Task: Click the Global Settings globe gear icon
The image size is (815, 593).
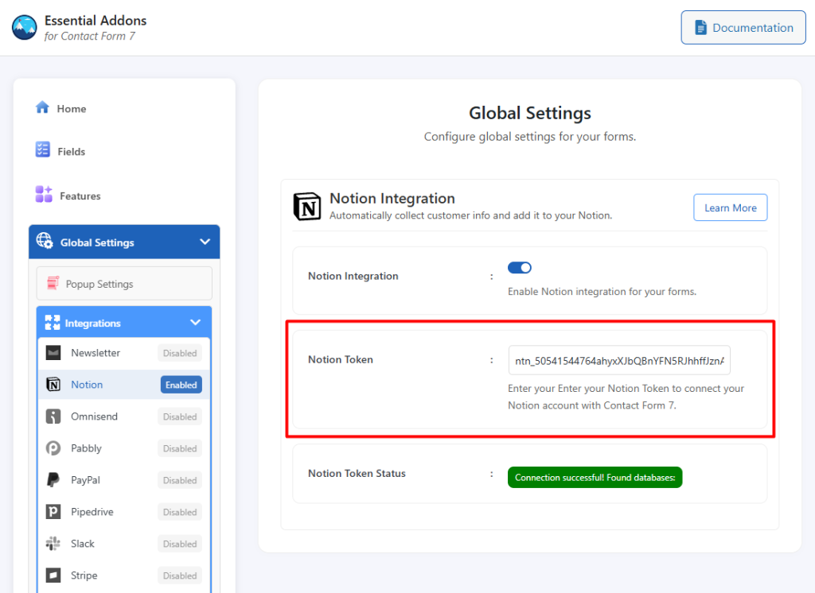Action: click(x=45, y=240)
